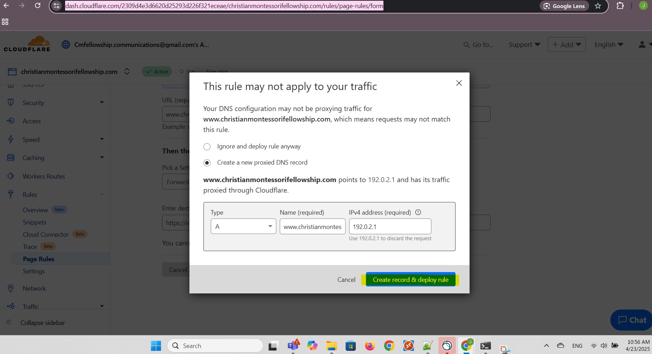Open the clock showing 10:56 AM
This screenshot has height=354, width=652.
tap(638, 345)
